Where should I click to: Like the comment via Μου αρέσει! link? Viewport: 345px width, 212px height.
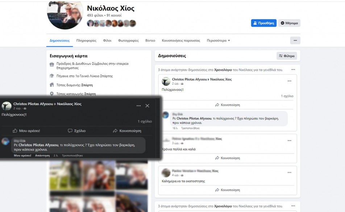(x=22, y=155)
